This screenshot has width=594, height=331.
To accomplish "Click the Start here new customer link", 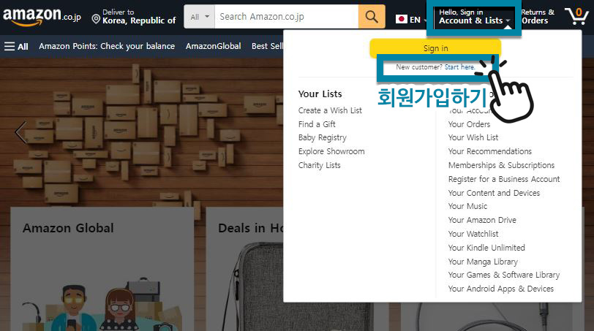I will point(459,67).
